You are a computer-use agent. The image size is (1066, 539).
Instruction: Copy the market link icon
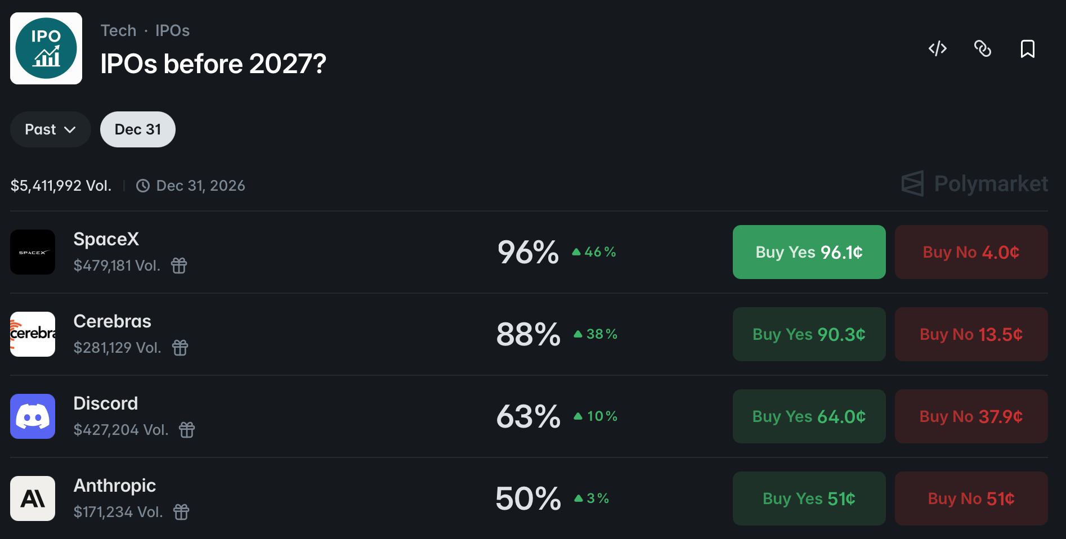coord(982,49)
